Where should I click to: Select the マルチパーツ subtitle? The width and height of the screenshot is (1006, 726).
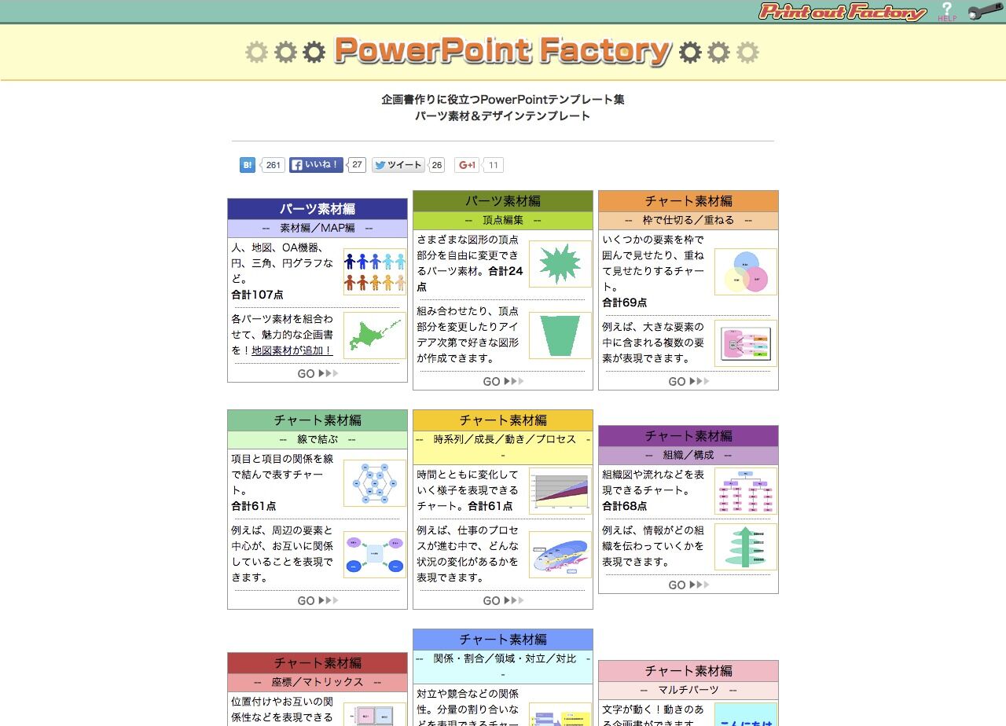click(688, 690)
